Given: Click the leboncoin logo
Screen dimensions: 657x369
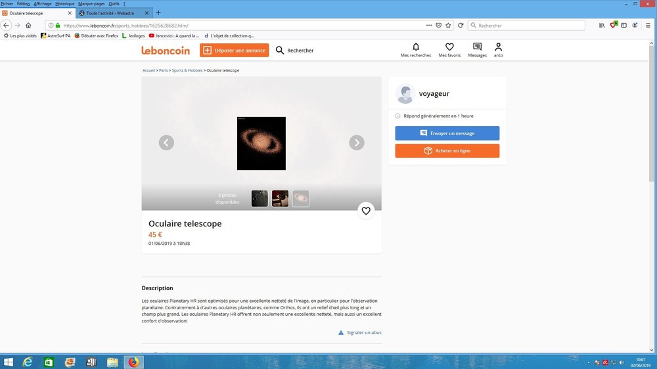Looking at the screenshot, I should tap(166, 51).
